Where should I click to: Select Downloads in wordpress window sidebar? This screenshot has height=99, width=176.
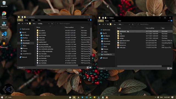coord(26,43)
